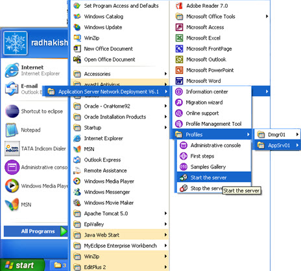Click the Windows Movie Maker icon

pos(77,203)
